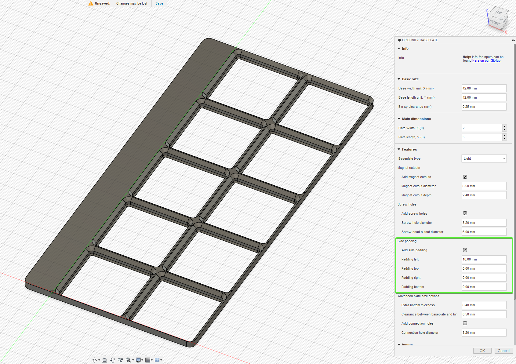Open the Viewports dropdown arrow
The width and height of the screenshot is (516, 364).
[161, 360]
